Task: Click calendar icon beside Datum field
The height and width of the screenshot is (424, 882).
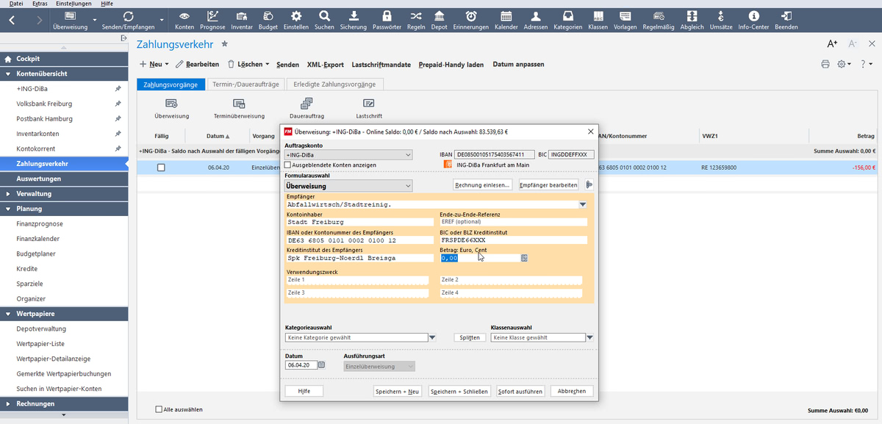Action: click(321, 364)
